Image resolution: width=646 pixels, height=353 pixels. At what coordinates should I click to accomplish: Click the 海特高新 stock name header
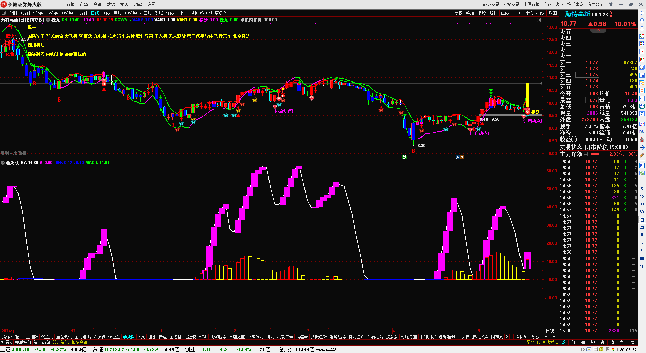[x=577, y=14]
